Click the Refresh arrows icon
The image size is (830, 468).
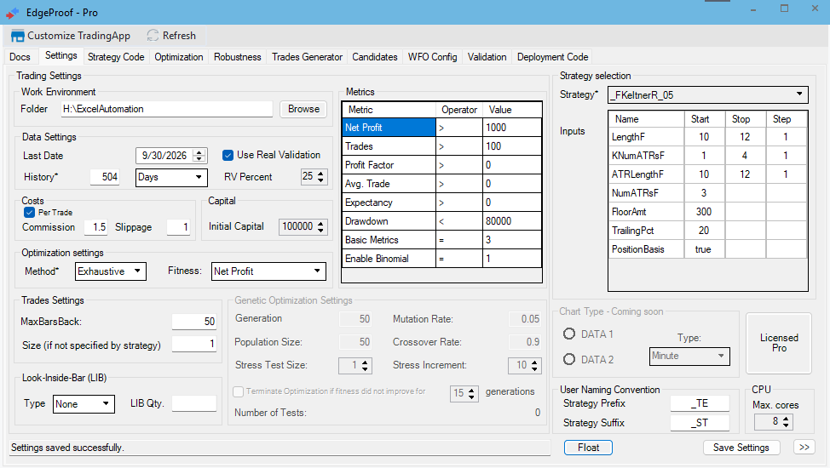tap(153, 36)
